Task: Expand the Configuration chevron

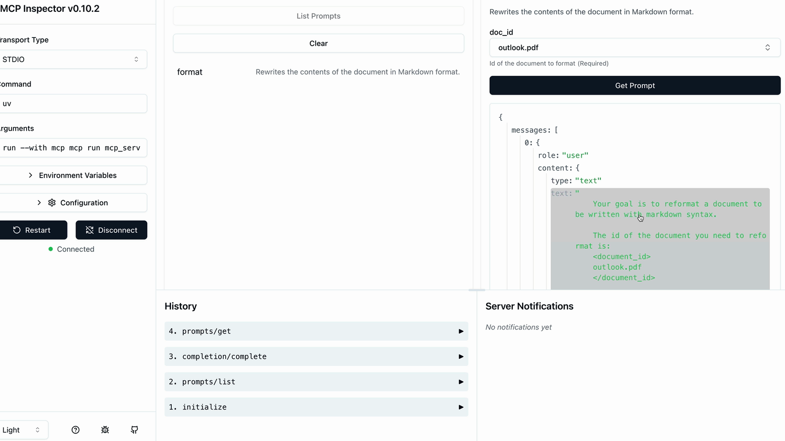Action: pos(39,203)
